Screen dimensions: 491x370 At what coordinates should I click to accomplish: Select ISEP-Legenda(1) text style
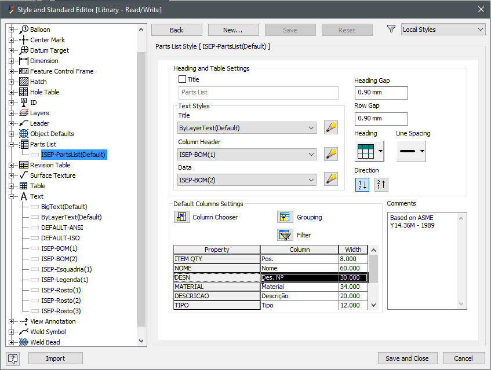coord(64,280)
